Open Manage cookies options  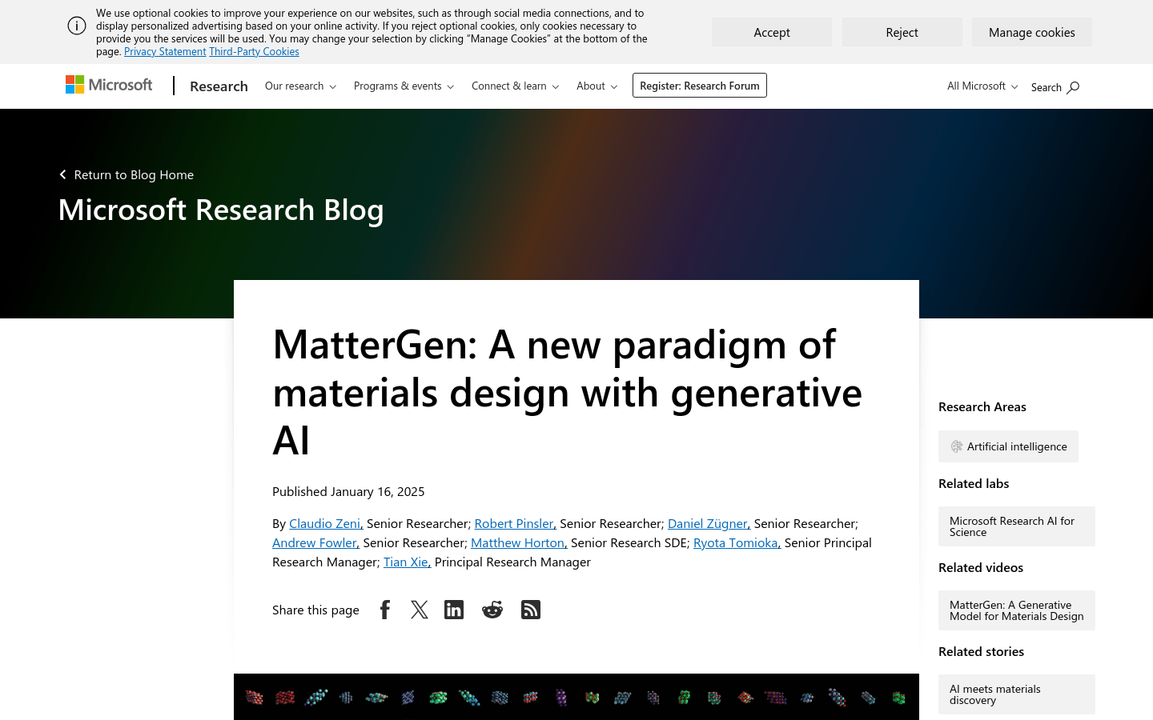tap(1032, 32)
